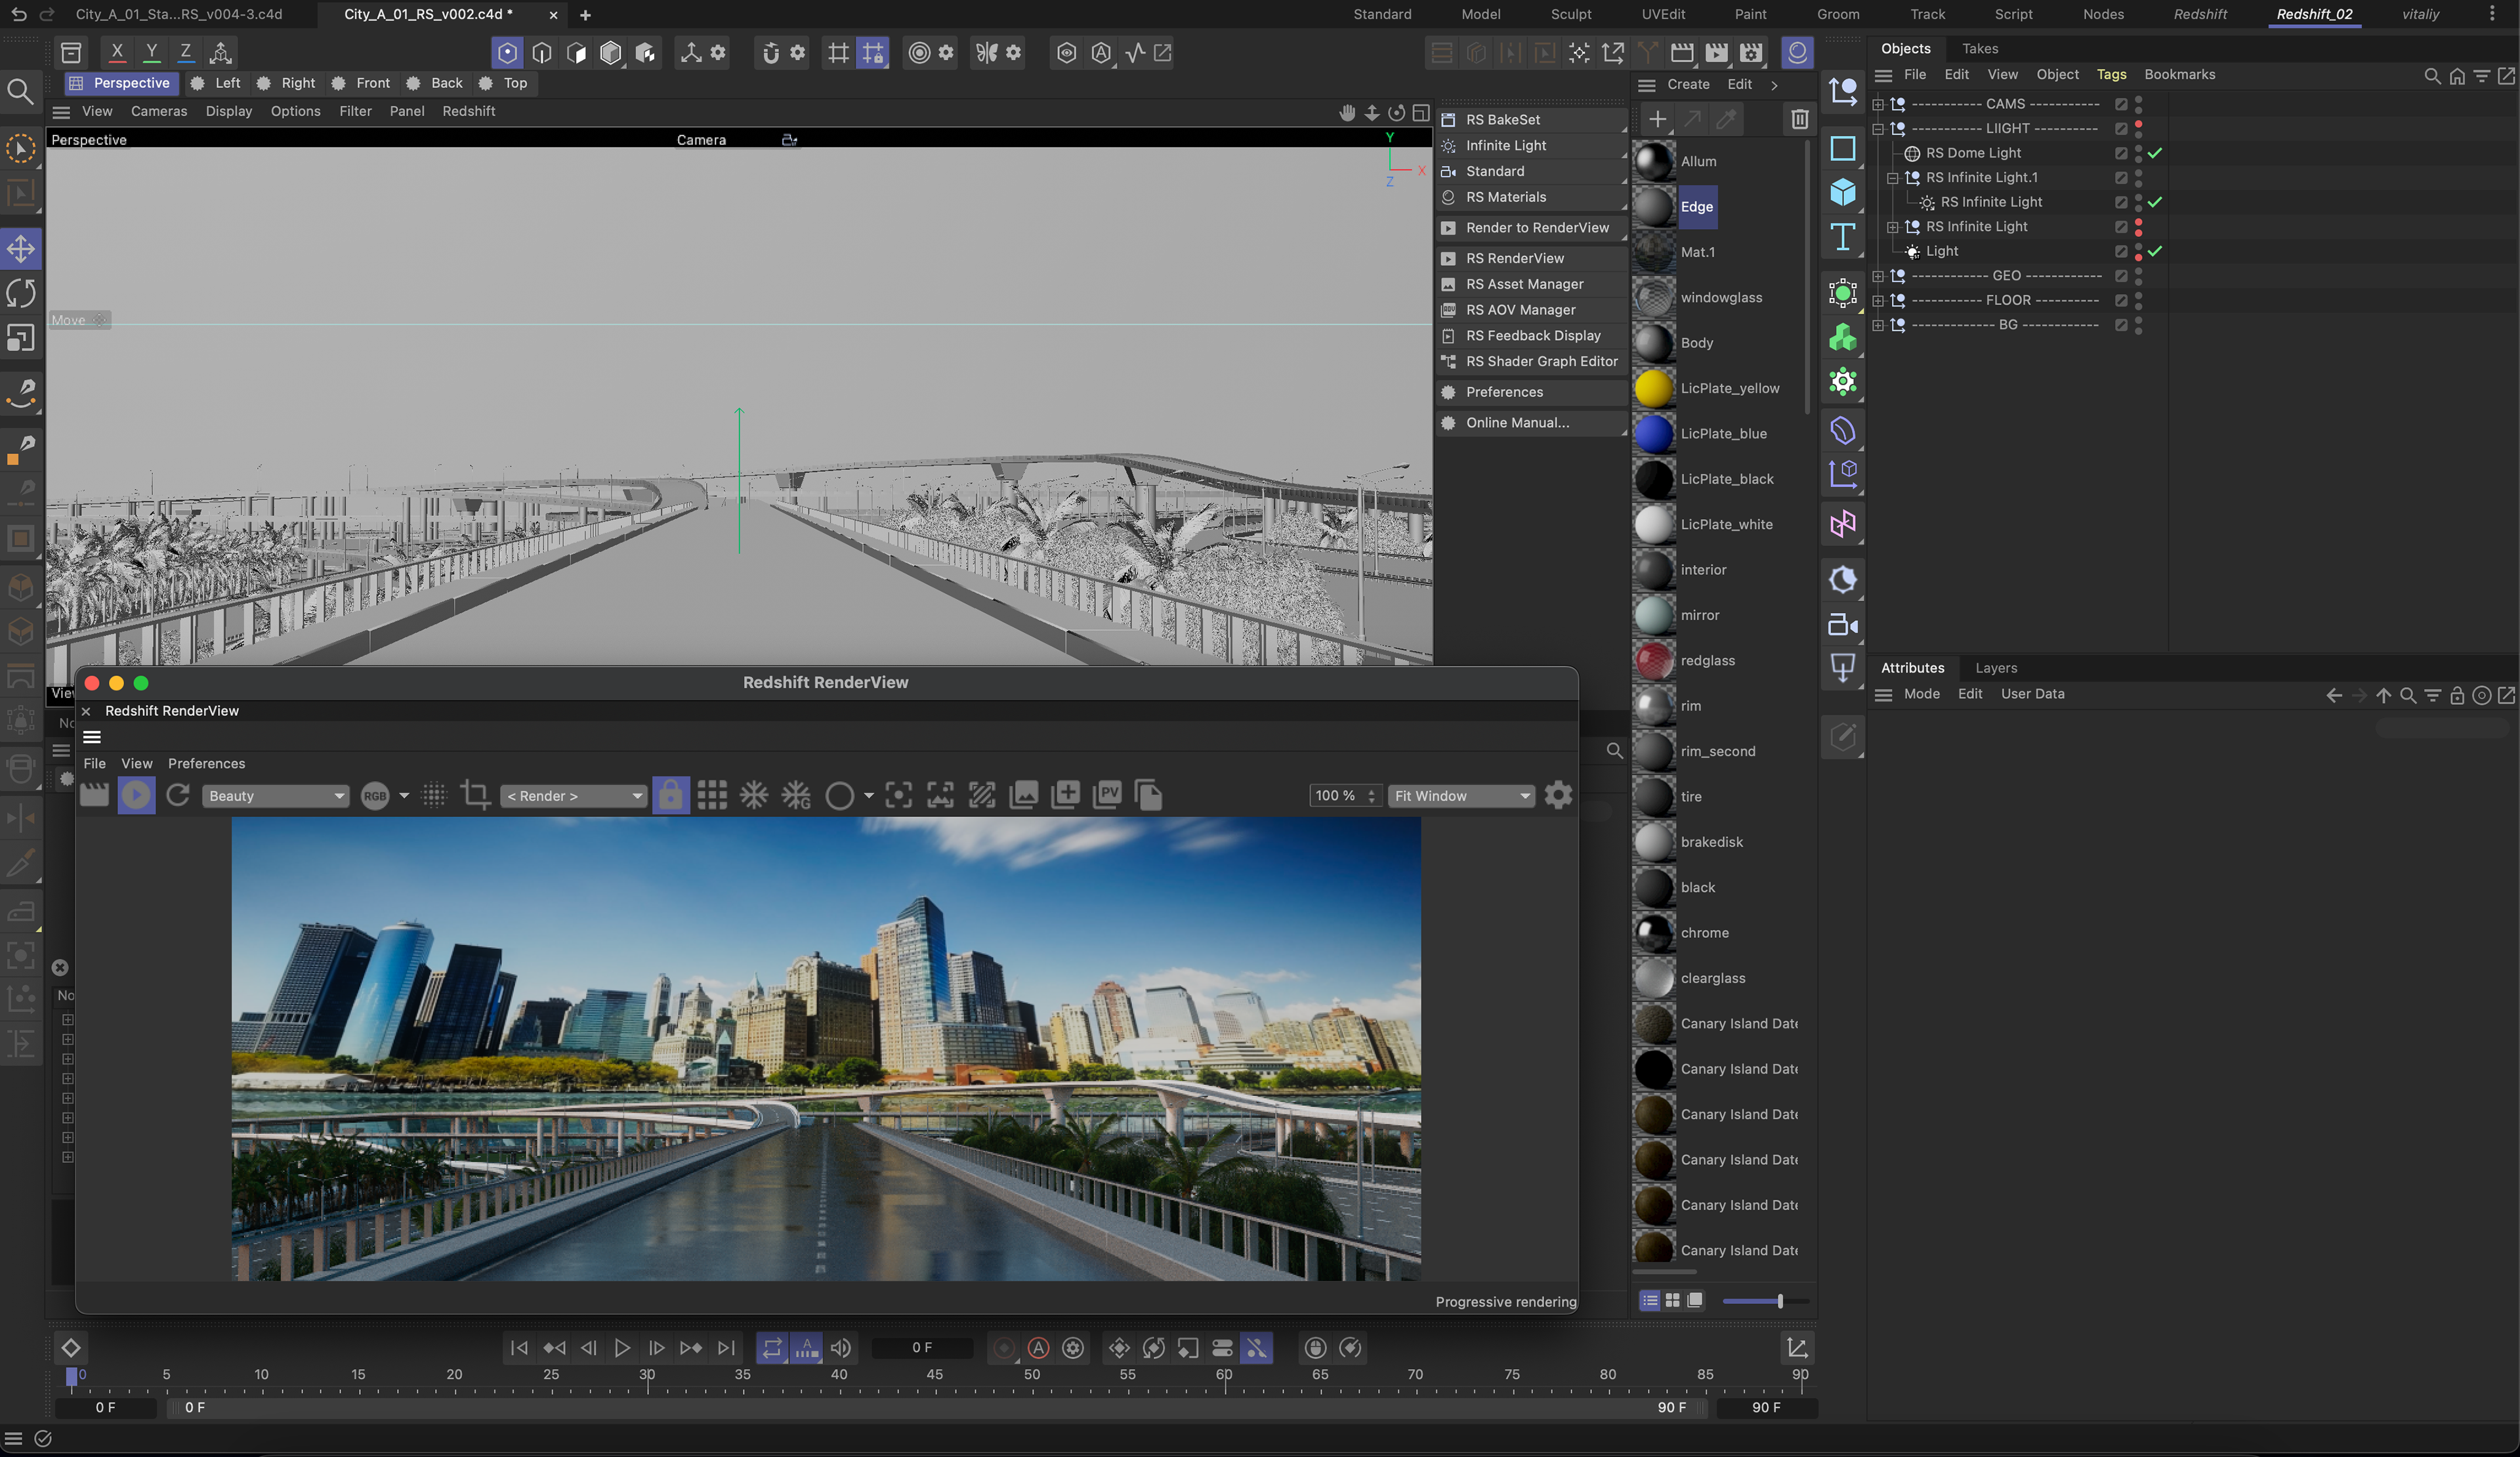Adjust the material thumbnail size slider

pos(1779,1300)
